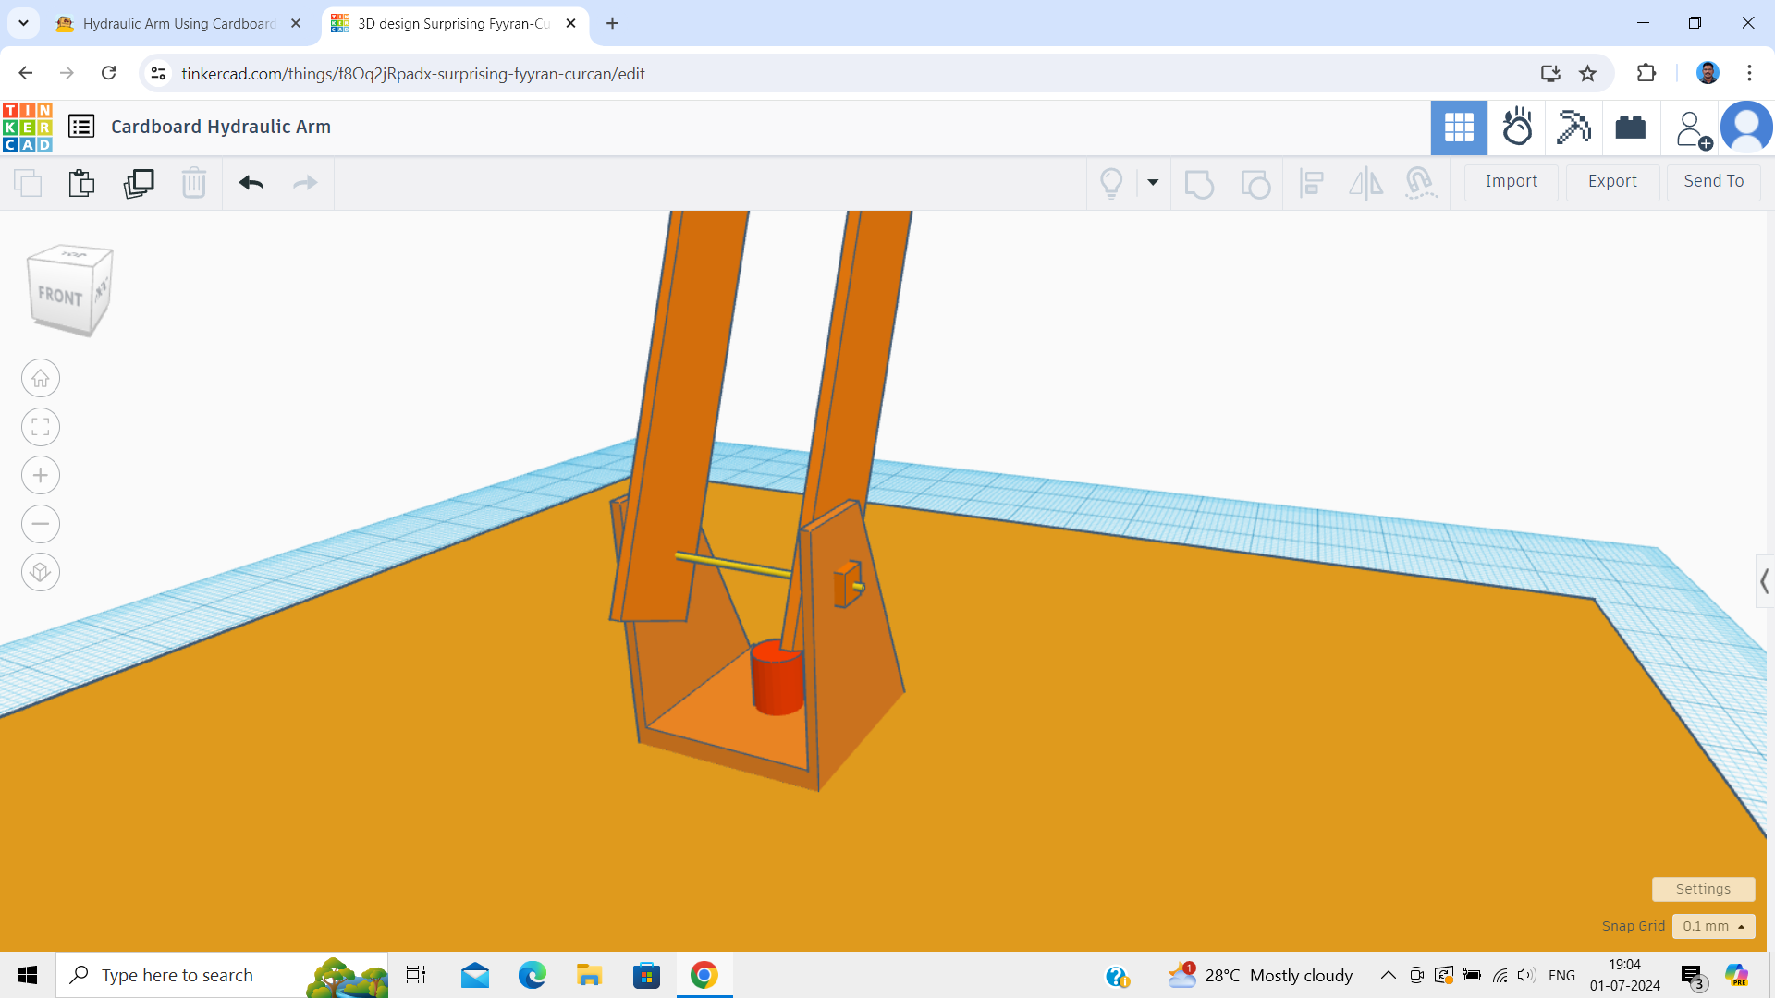Open the Align tool
This screenshot has width=1775, height=998.
1312,184
